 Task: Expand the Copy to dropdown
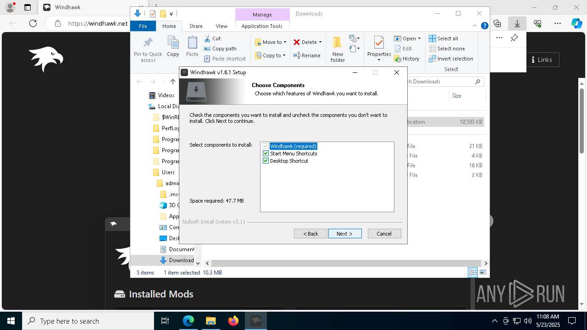click(284, 55)
